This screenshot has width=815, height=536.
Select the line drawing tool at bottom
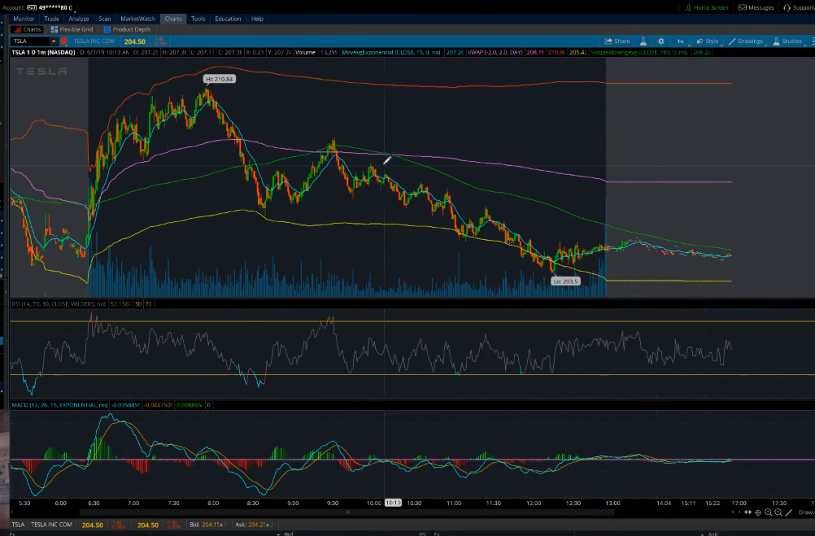788,512
